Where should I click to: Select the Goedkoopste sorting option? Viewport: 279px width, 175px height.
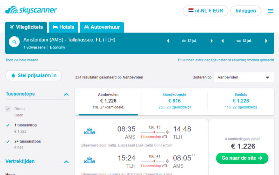pos(174,100)
